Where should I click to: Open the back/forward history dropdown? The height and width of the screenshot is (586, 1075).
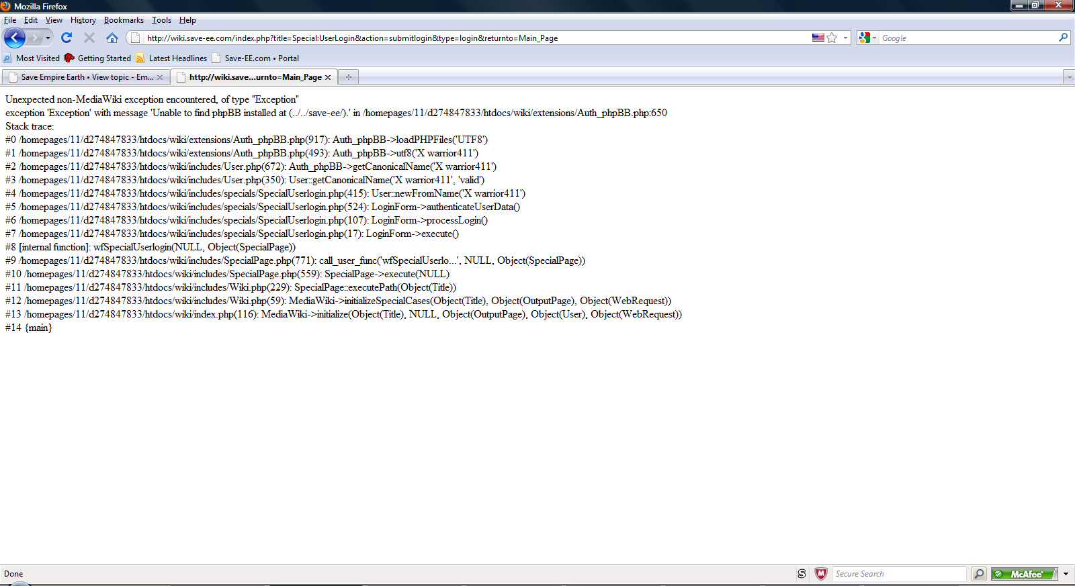tap(48, 38)
